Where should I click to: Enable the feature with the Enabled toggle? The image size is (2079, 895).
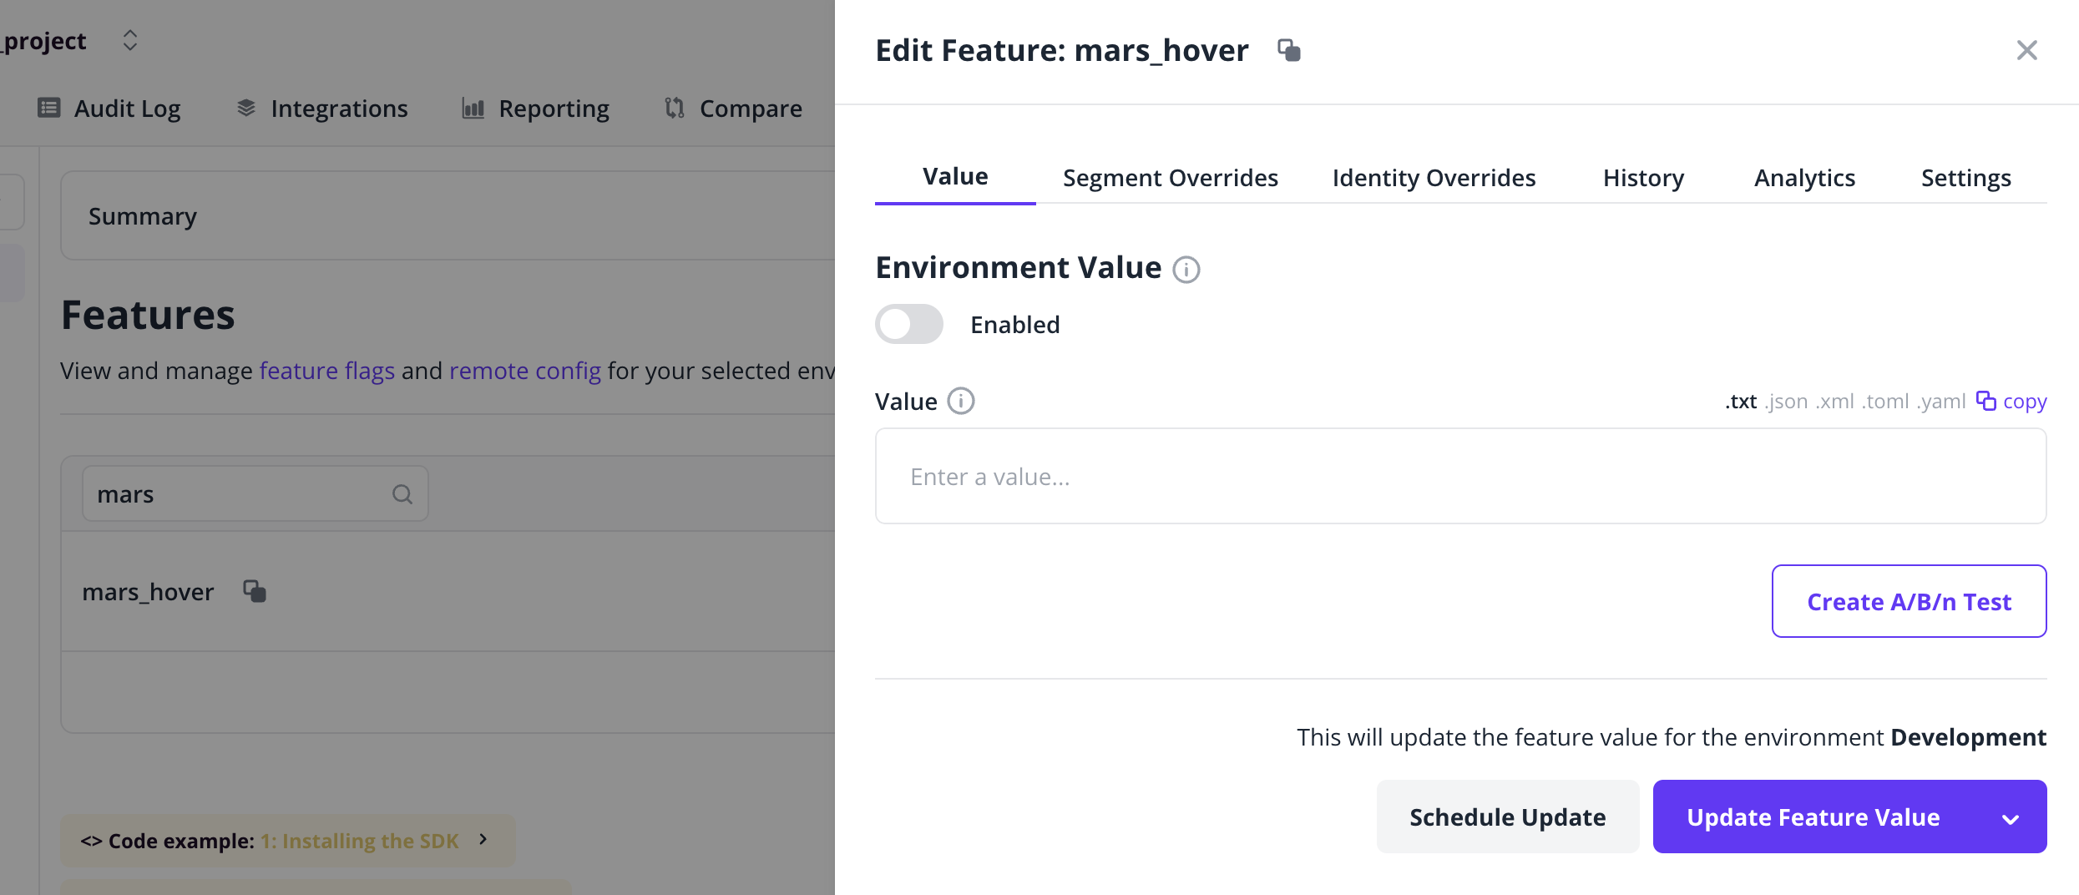908,324
